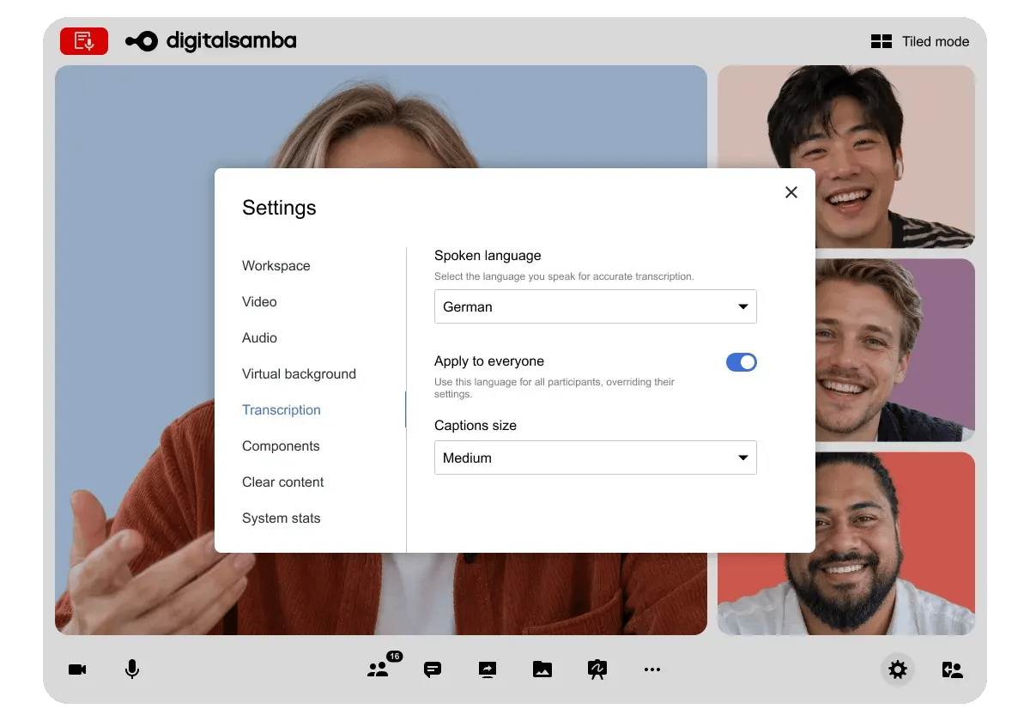This screenshot has height=721, width=1030.
Task: Click the red recording transcription icon
Action: (84, 41)
